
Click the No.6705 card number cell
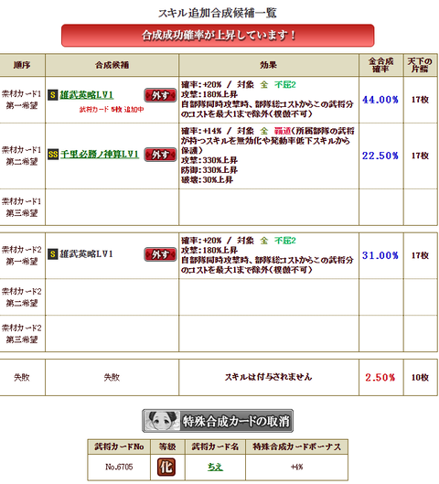pyautogui.click(x=119, y=467)
